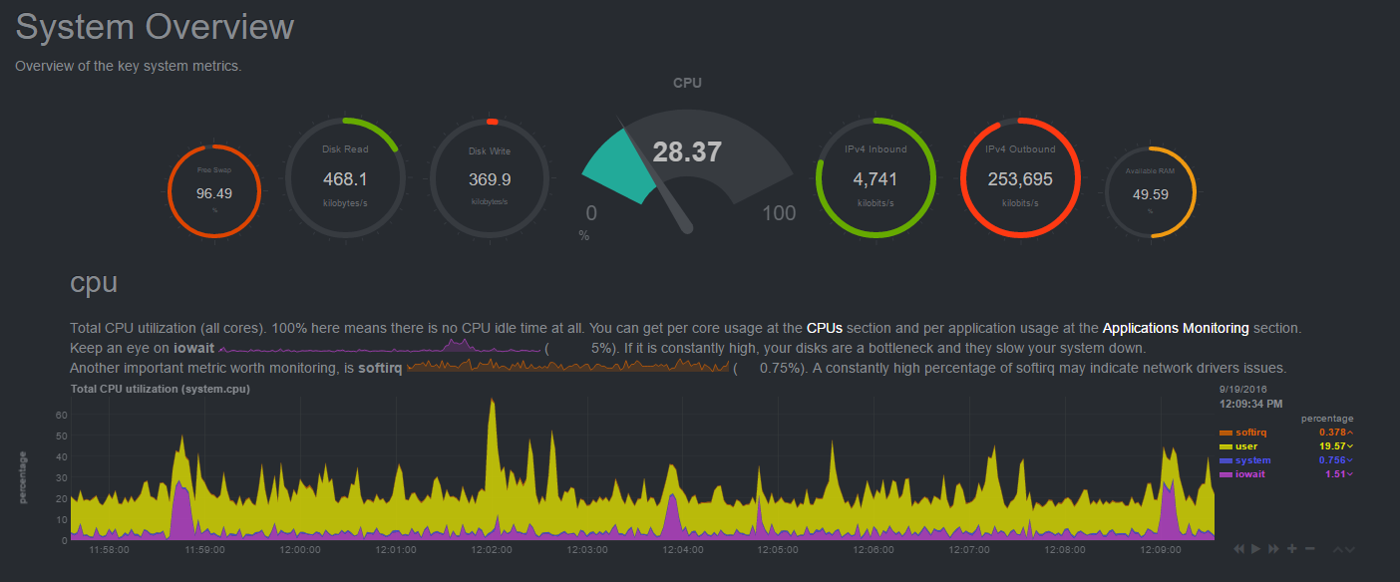Click the purple iowait legend color swatch
Viewport: 1400px width, 582px height.
[x=1225, y=474]
